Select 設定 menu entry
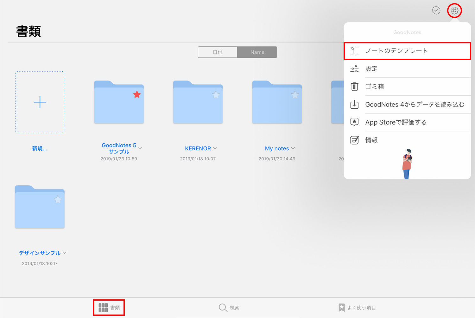475x318 pixels. pos(408,69)
